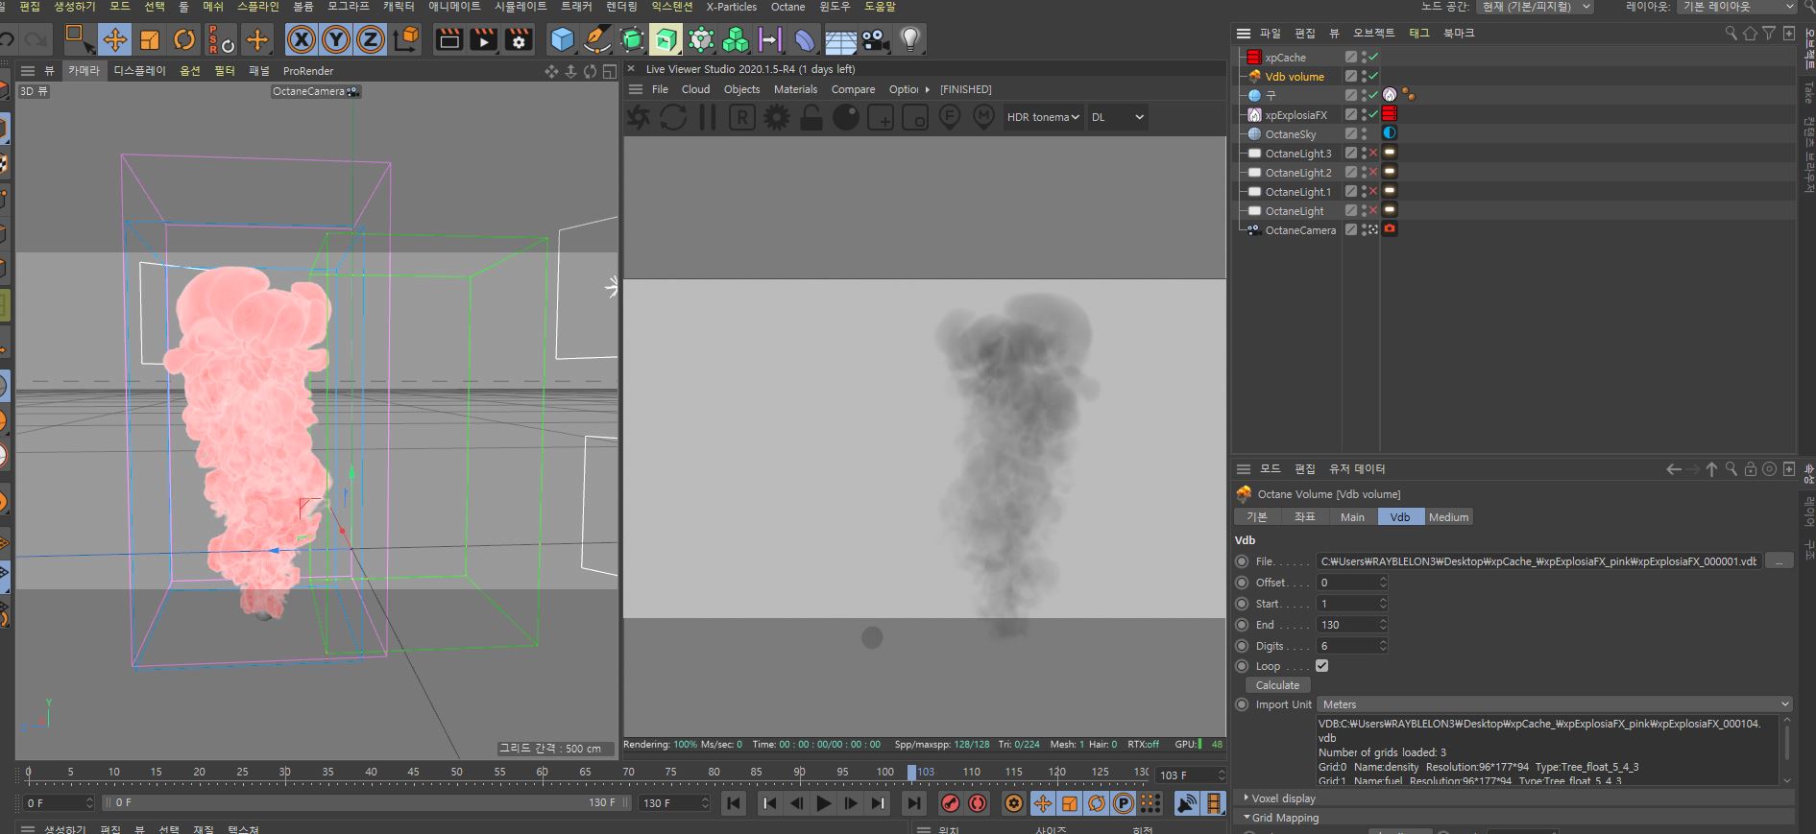Select the Rotate tool in top toolbar

[x=183, y=39]
